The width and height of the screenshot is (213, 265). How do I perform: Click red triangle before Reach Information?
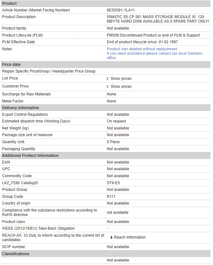pos(111,237)
